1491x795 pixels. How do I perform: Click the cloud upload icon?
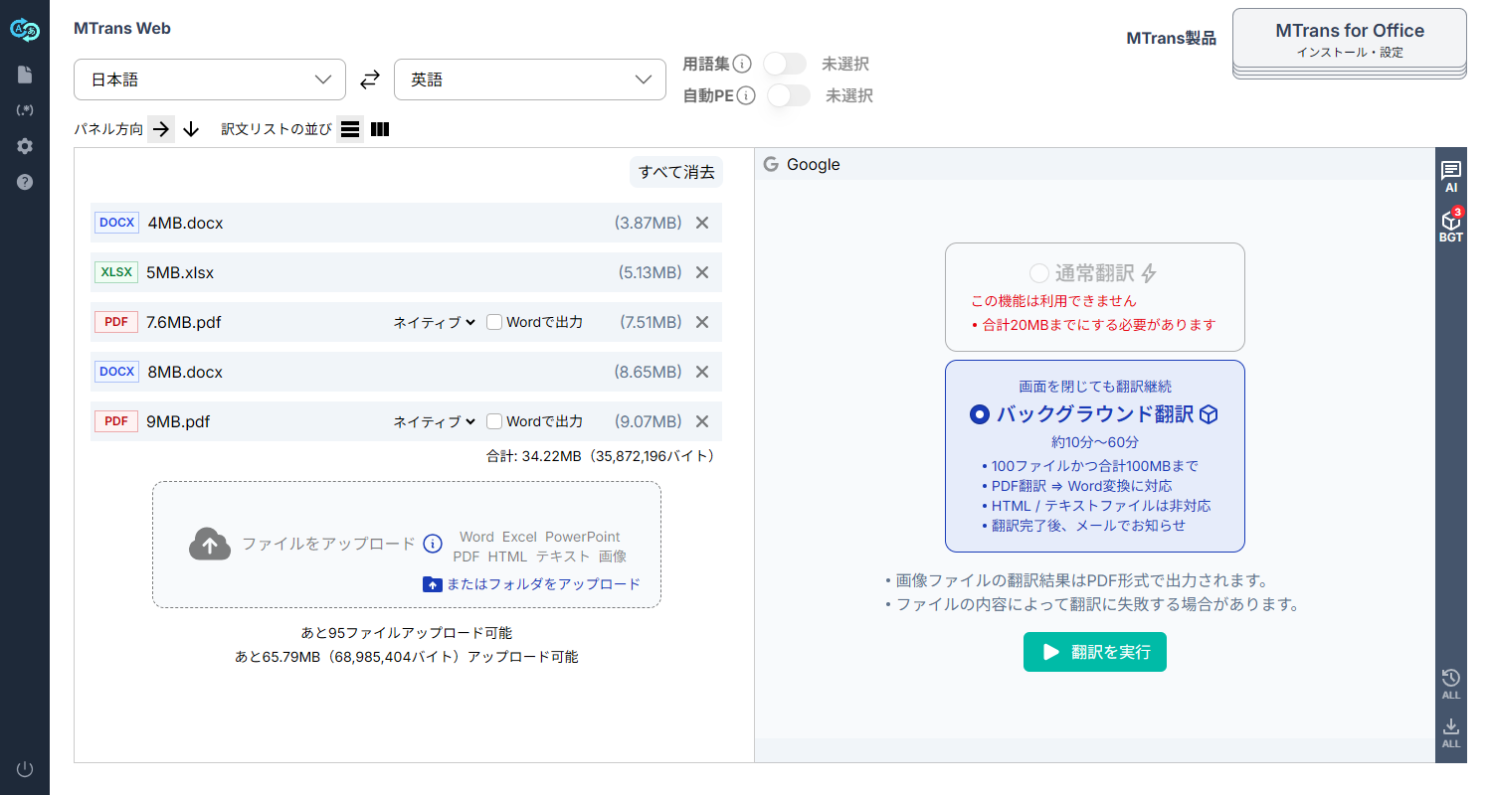click(210, 544)
